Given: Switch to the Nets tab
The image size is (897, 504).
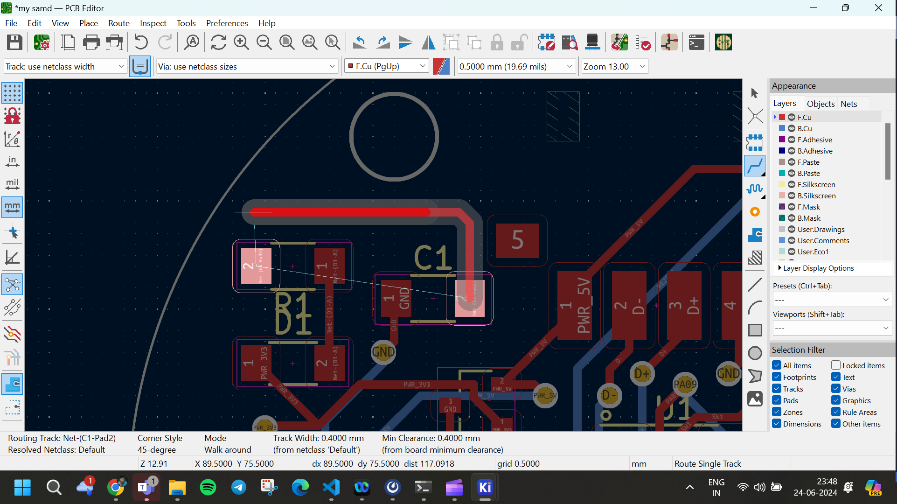Looking at the screenshot, I should tap(848, 104).
